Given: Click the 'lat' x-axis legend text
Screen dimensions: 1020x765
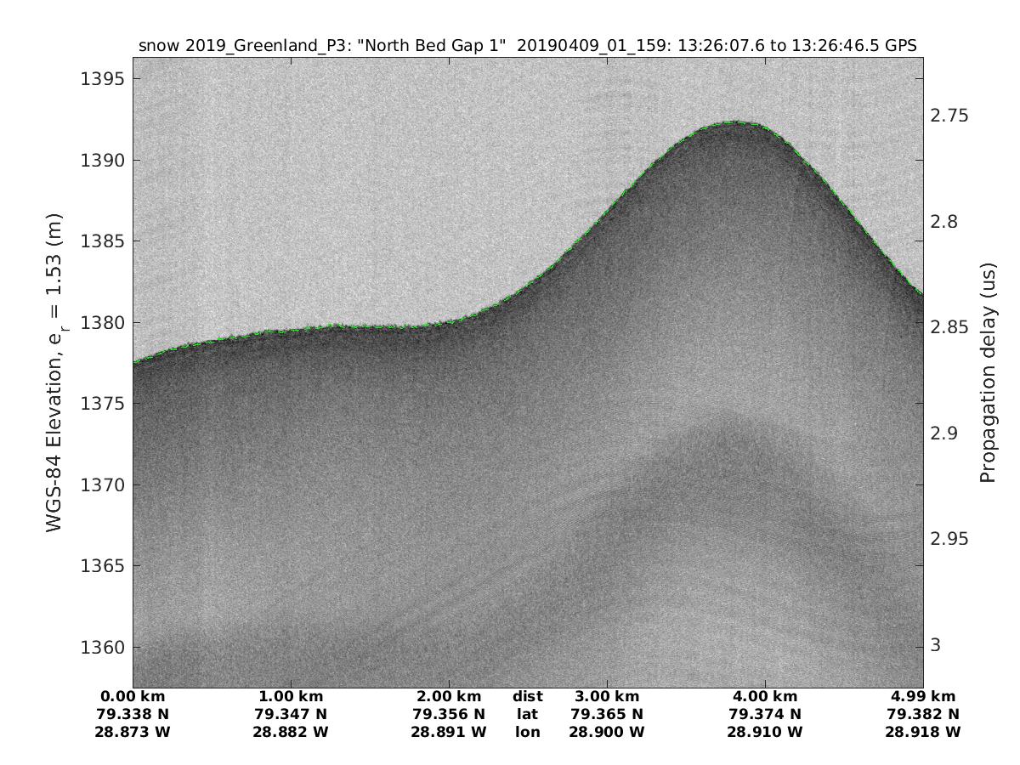Looking at the screenshot, I should 527,714.
